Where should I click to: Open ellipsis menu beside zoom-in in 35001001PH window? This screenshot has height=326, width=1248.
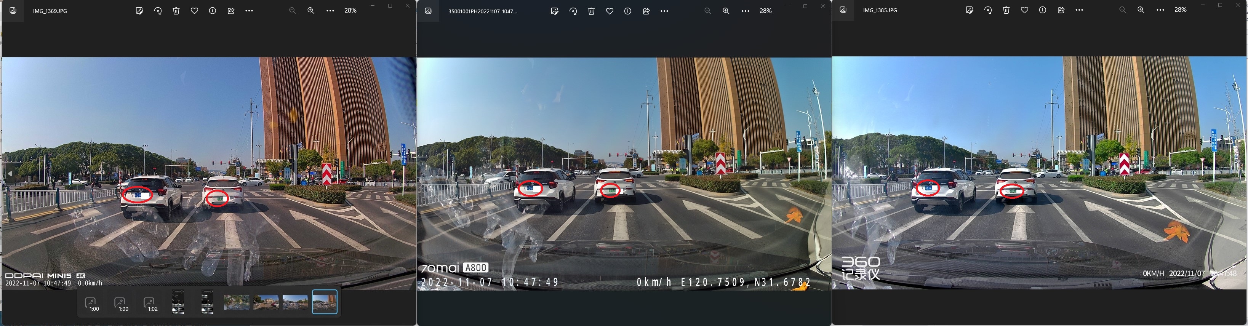tap(746, 11)
